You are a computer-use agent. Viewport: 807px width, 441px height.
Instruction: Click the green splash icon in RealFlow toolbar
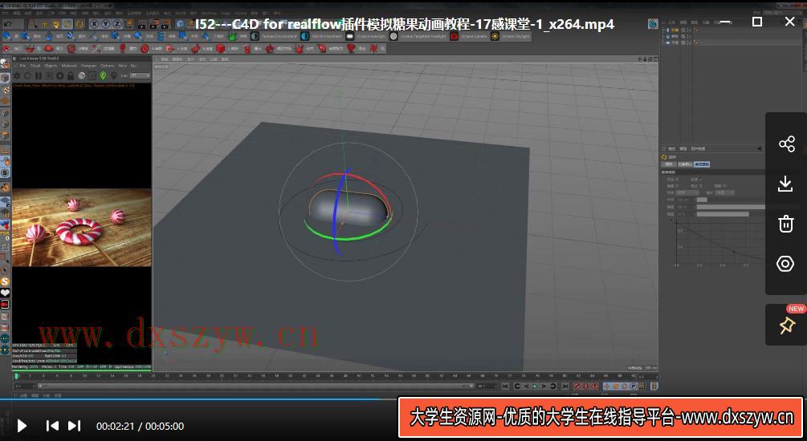point(233,37)
